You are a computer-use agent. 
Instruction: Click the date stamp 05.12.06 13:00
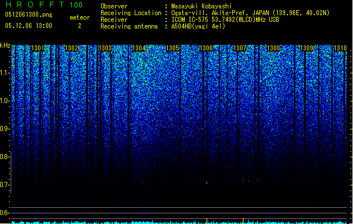pos(29,26)
